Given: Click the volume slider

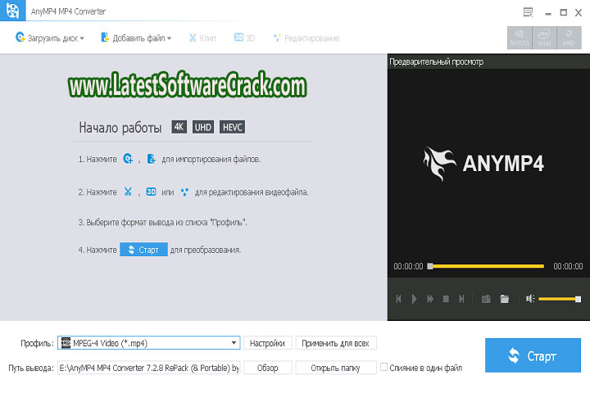Looking at the screenshot, I should pos(560,299).
